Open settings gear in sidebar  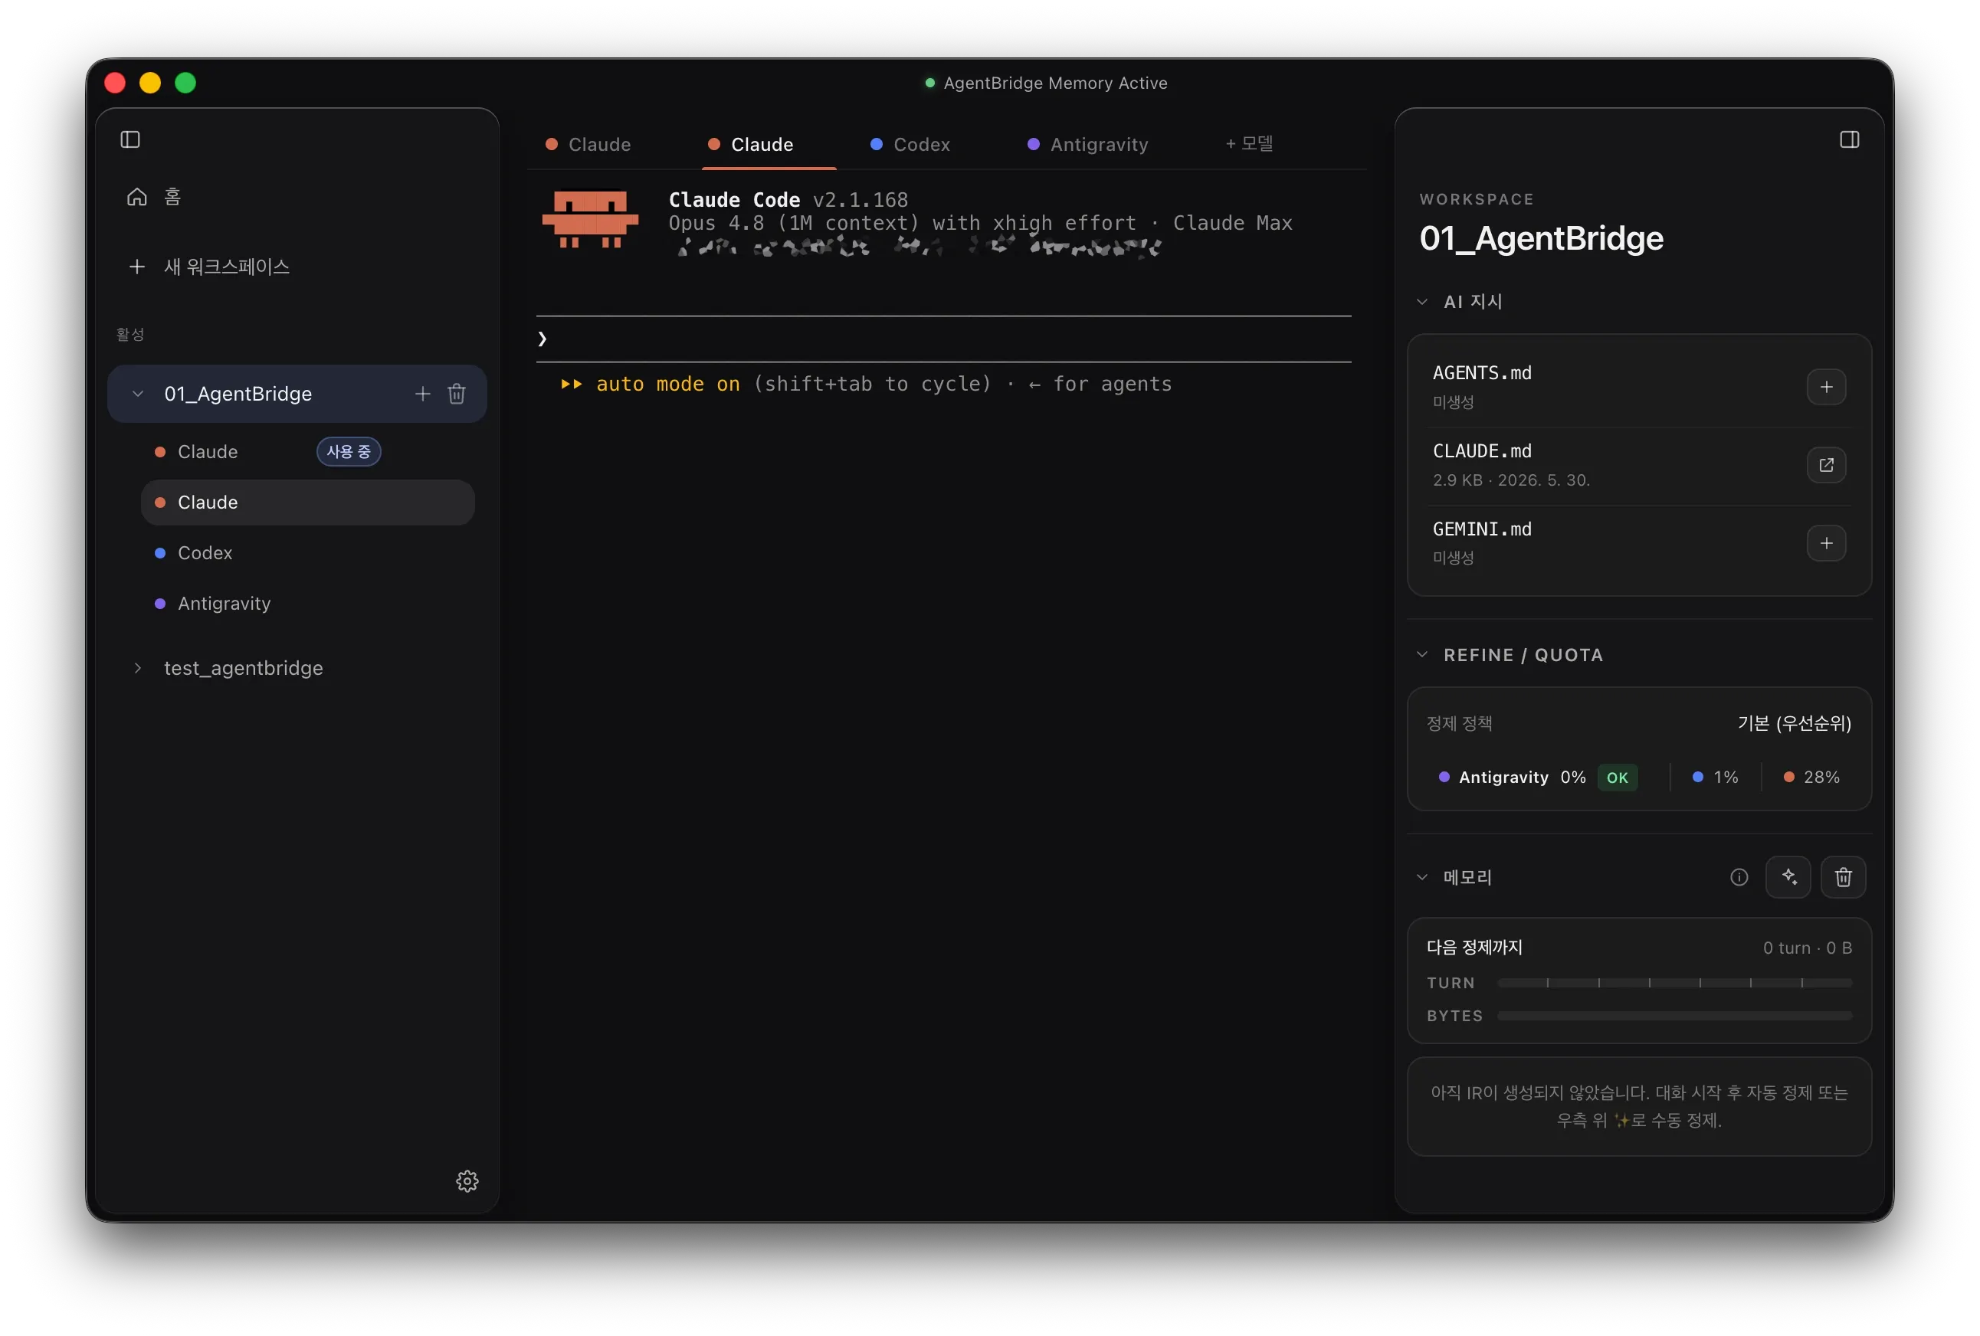pos(467,1181)
